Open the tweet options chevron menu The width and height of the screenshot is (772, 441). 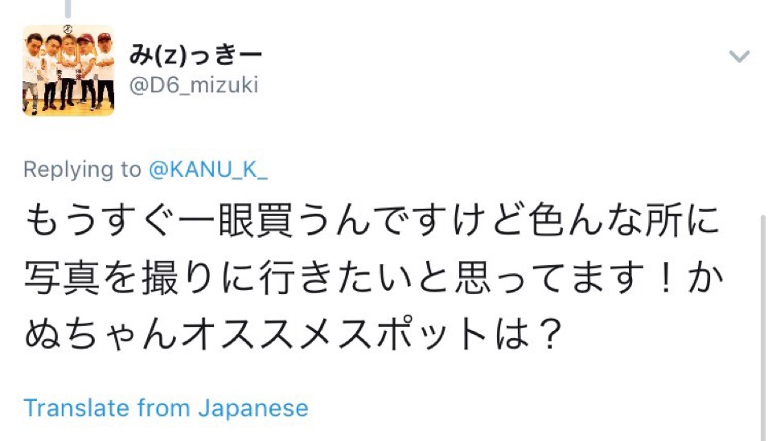738,56
